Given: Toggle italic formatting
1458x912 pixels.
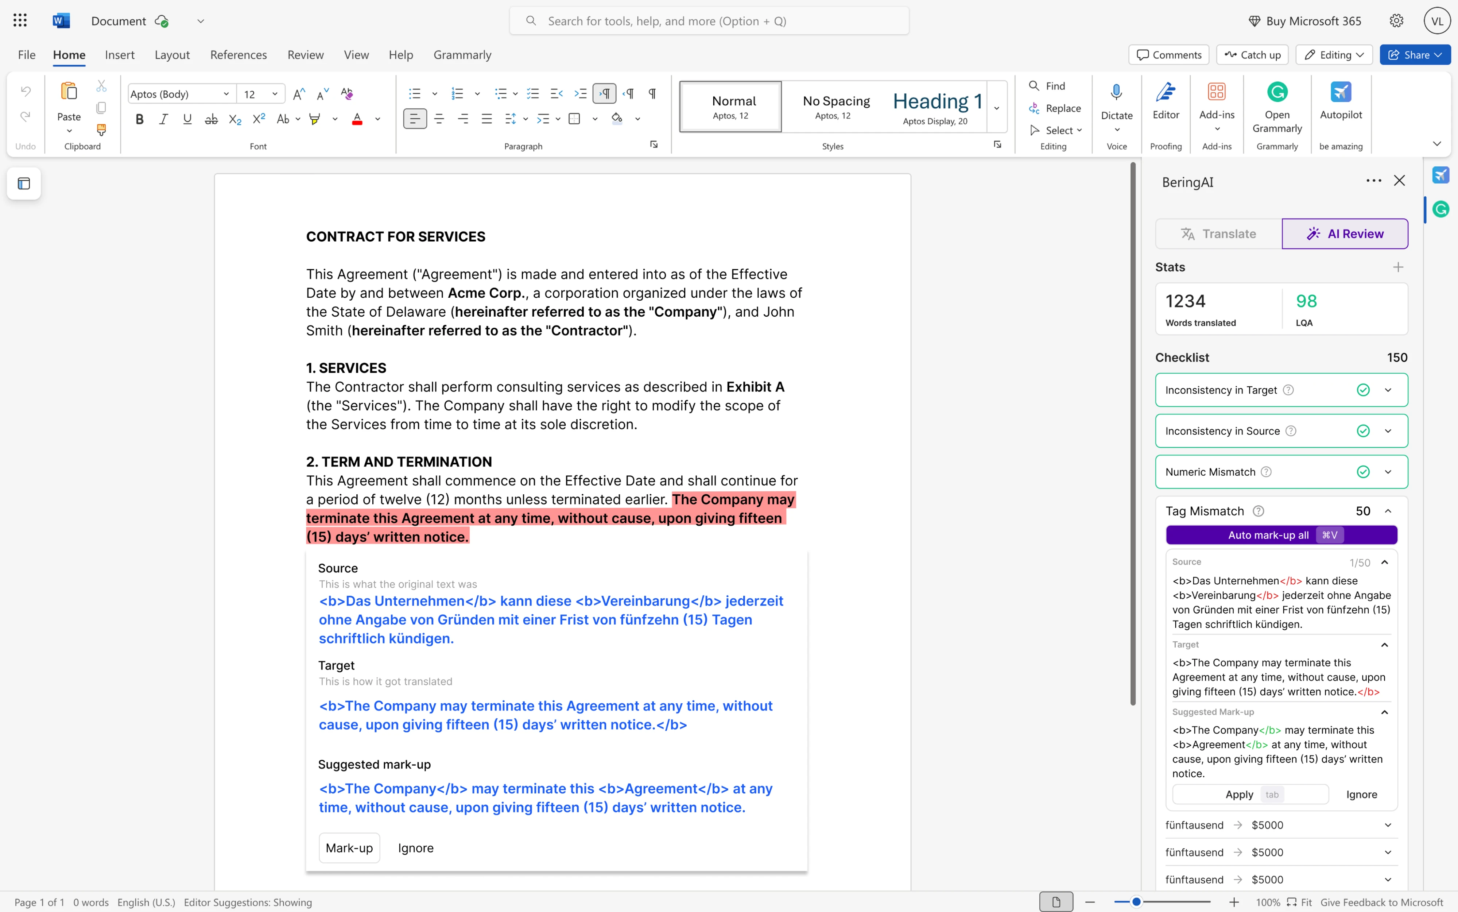Looking at the screenshot, I should [163, 119].
